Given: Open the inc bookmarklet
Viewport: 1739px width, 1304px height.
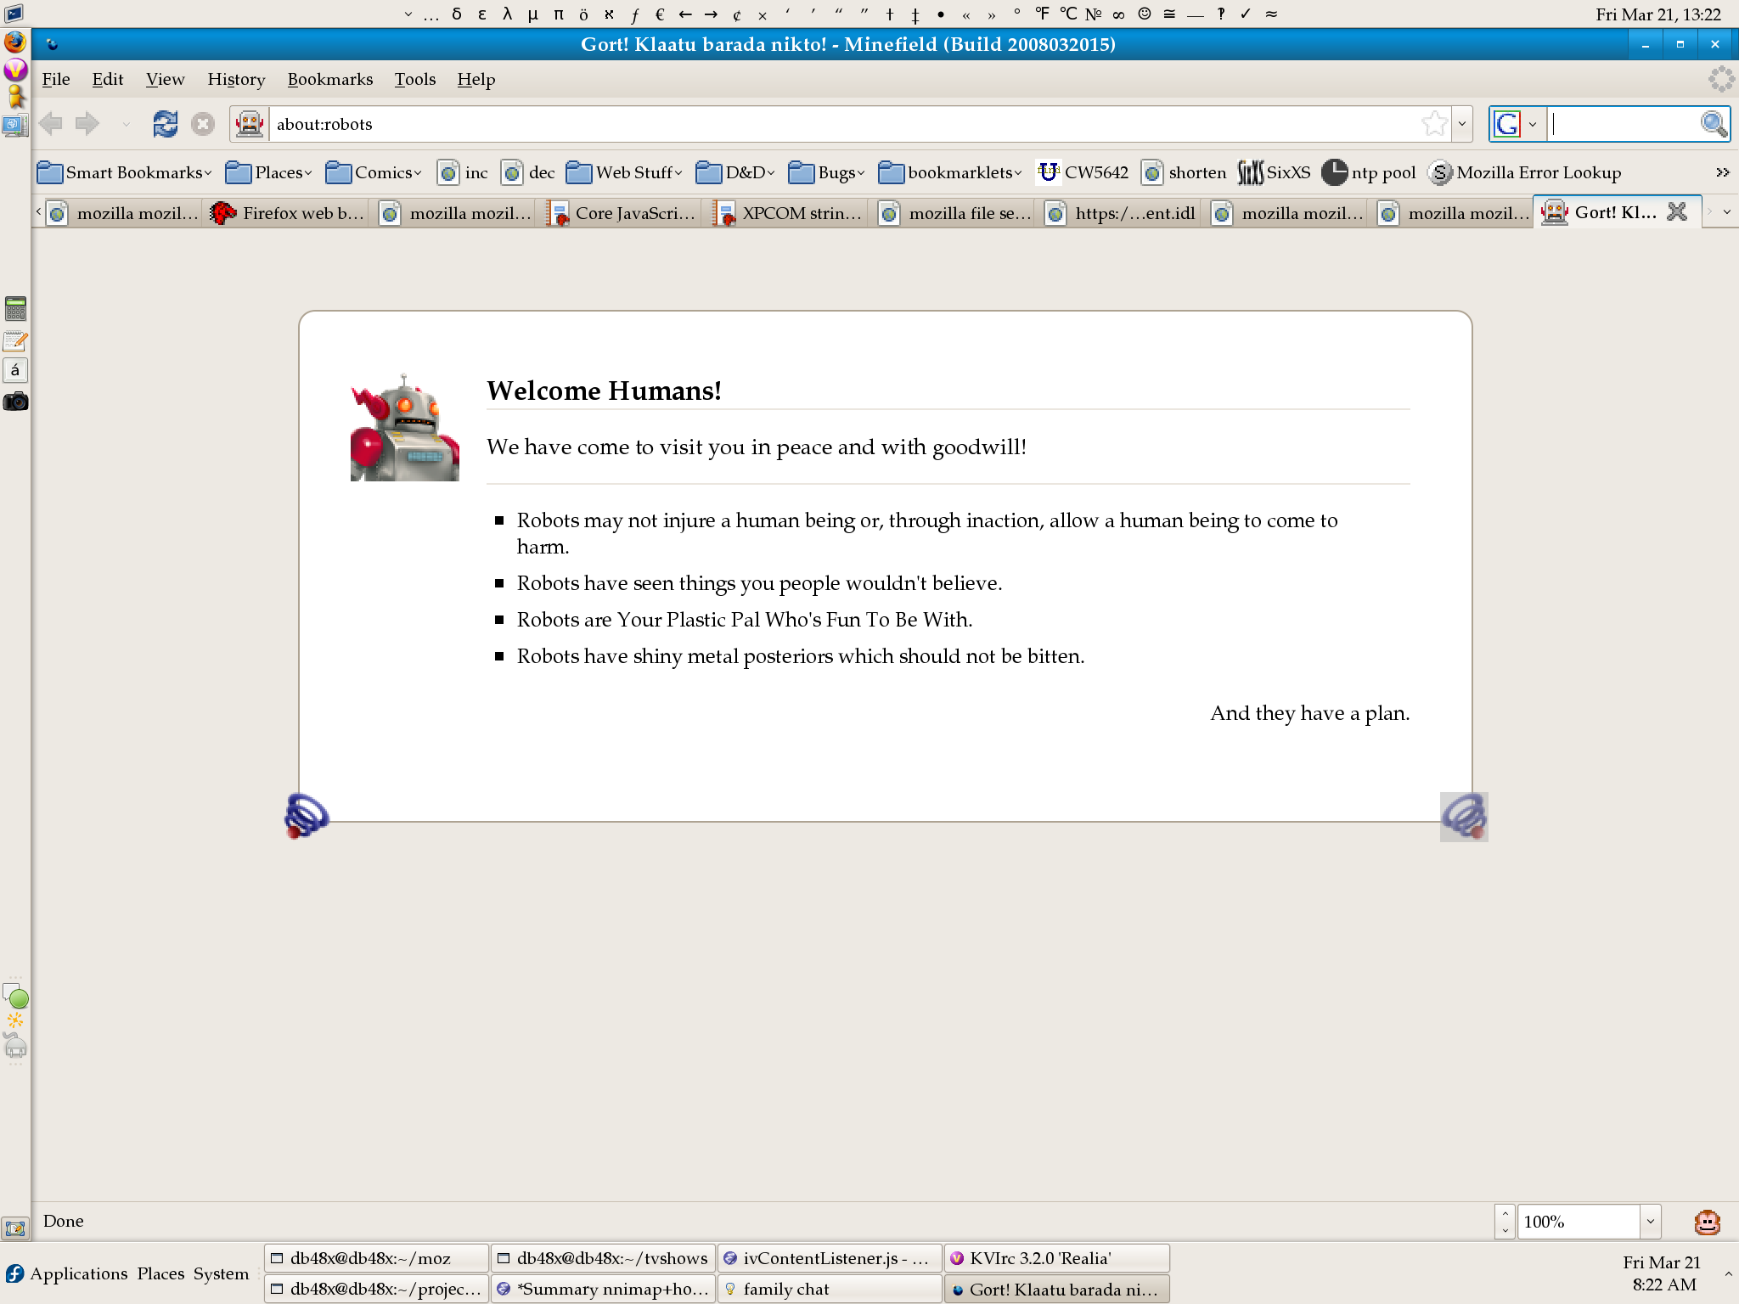Looking at the screenshot, I should [463, 172].
